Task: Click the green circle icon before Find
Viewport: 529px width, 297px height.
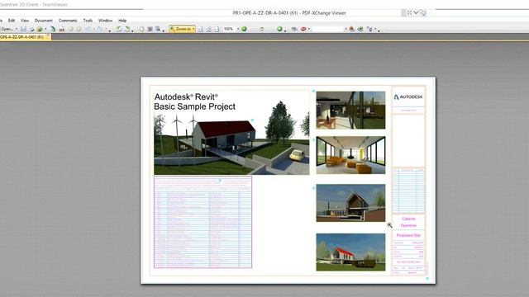Action: tap(279, 29)
